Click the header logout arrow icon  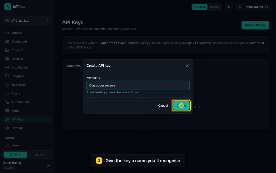pos(267,7)
